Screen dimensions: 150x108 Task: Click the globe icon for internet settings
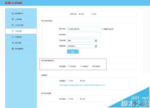[13, 19]
